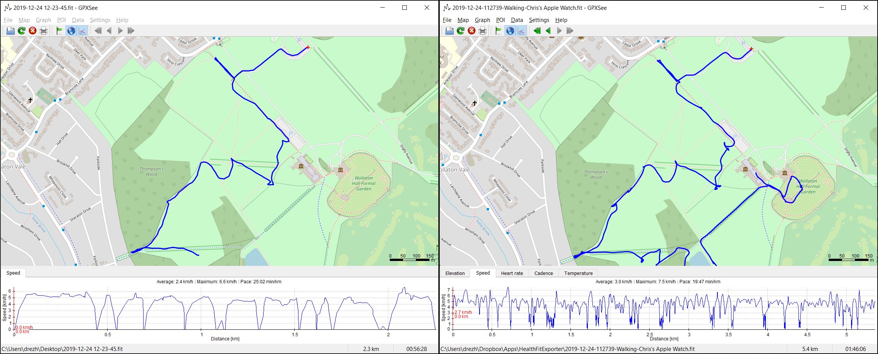Toggle map display with the globe icon
The height and width of the screenshot is (354, 878).
71,31
